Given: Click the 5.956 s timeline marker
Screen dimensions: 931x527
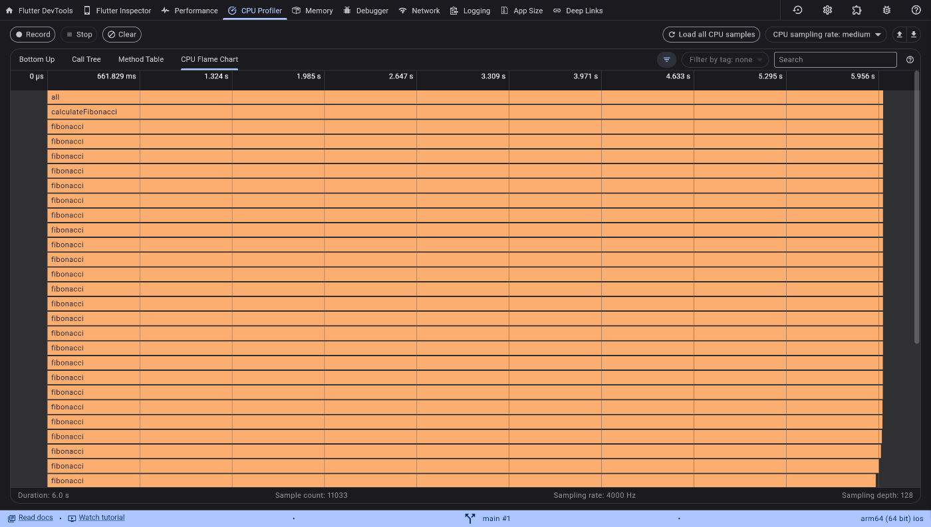Looking at the screenshot, I should [x=863, y=76].
